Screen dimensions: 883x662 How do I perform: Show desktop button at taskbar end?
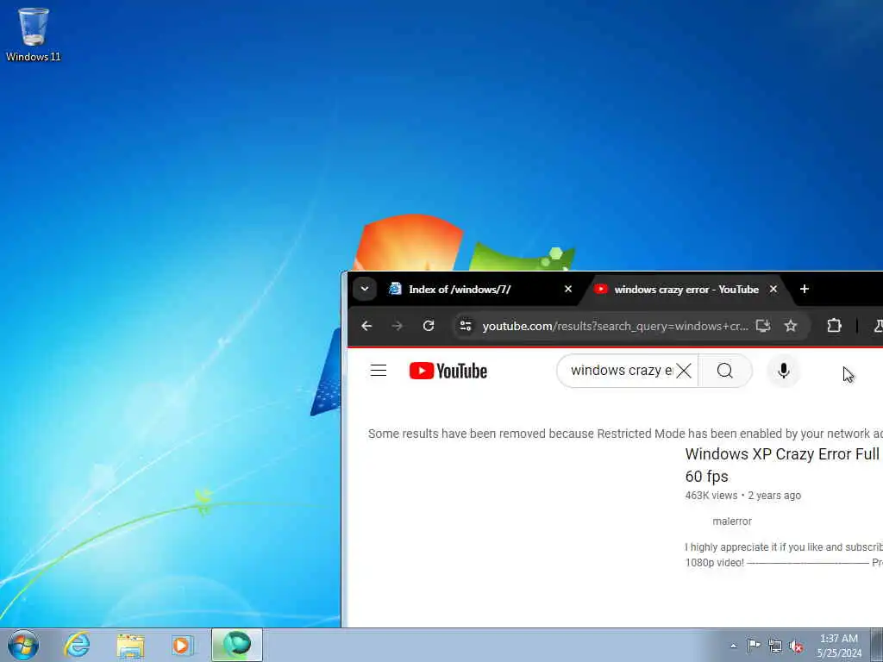877,645
